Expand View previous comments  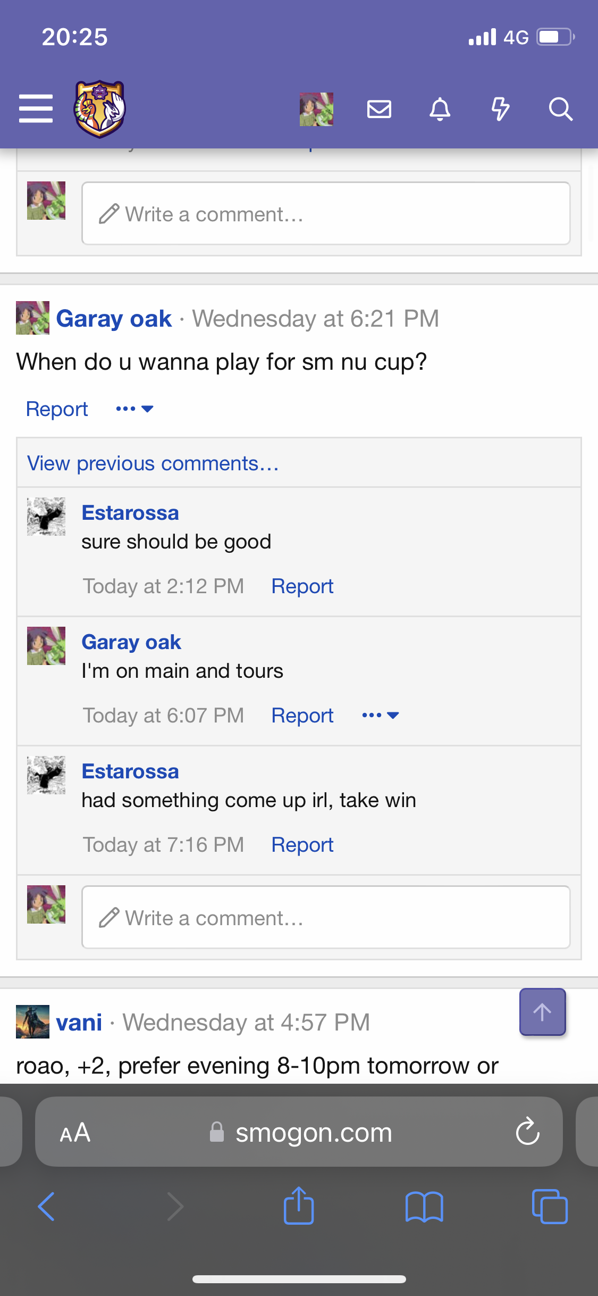153,463
